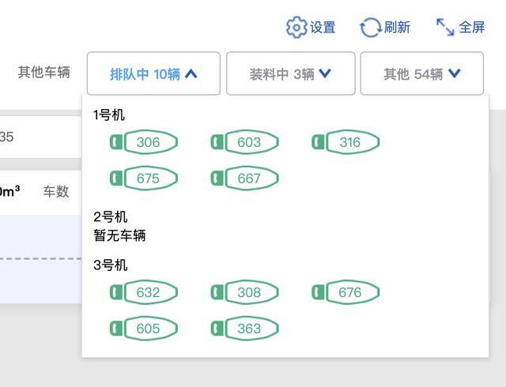This screenshot has width=506, height=387.
Task: Open the 其他 54辆 dropdown
Action: (x=421, y=74)
